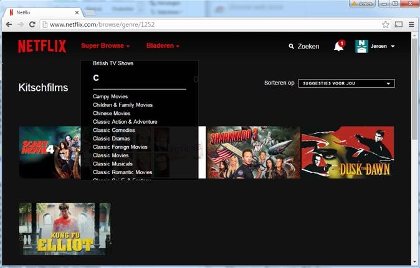Click the letter C section header
Screen dimensions: 420x268
click(x=96, y=78)
